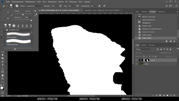Open the Файл menu
This screenshot has height=101, width=179.
[8, 2]
